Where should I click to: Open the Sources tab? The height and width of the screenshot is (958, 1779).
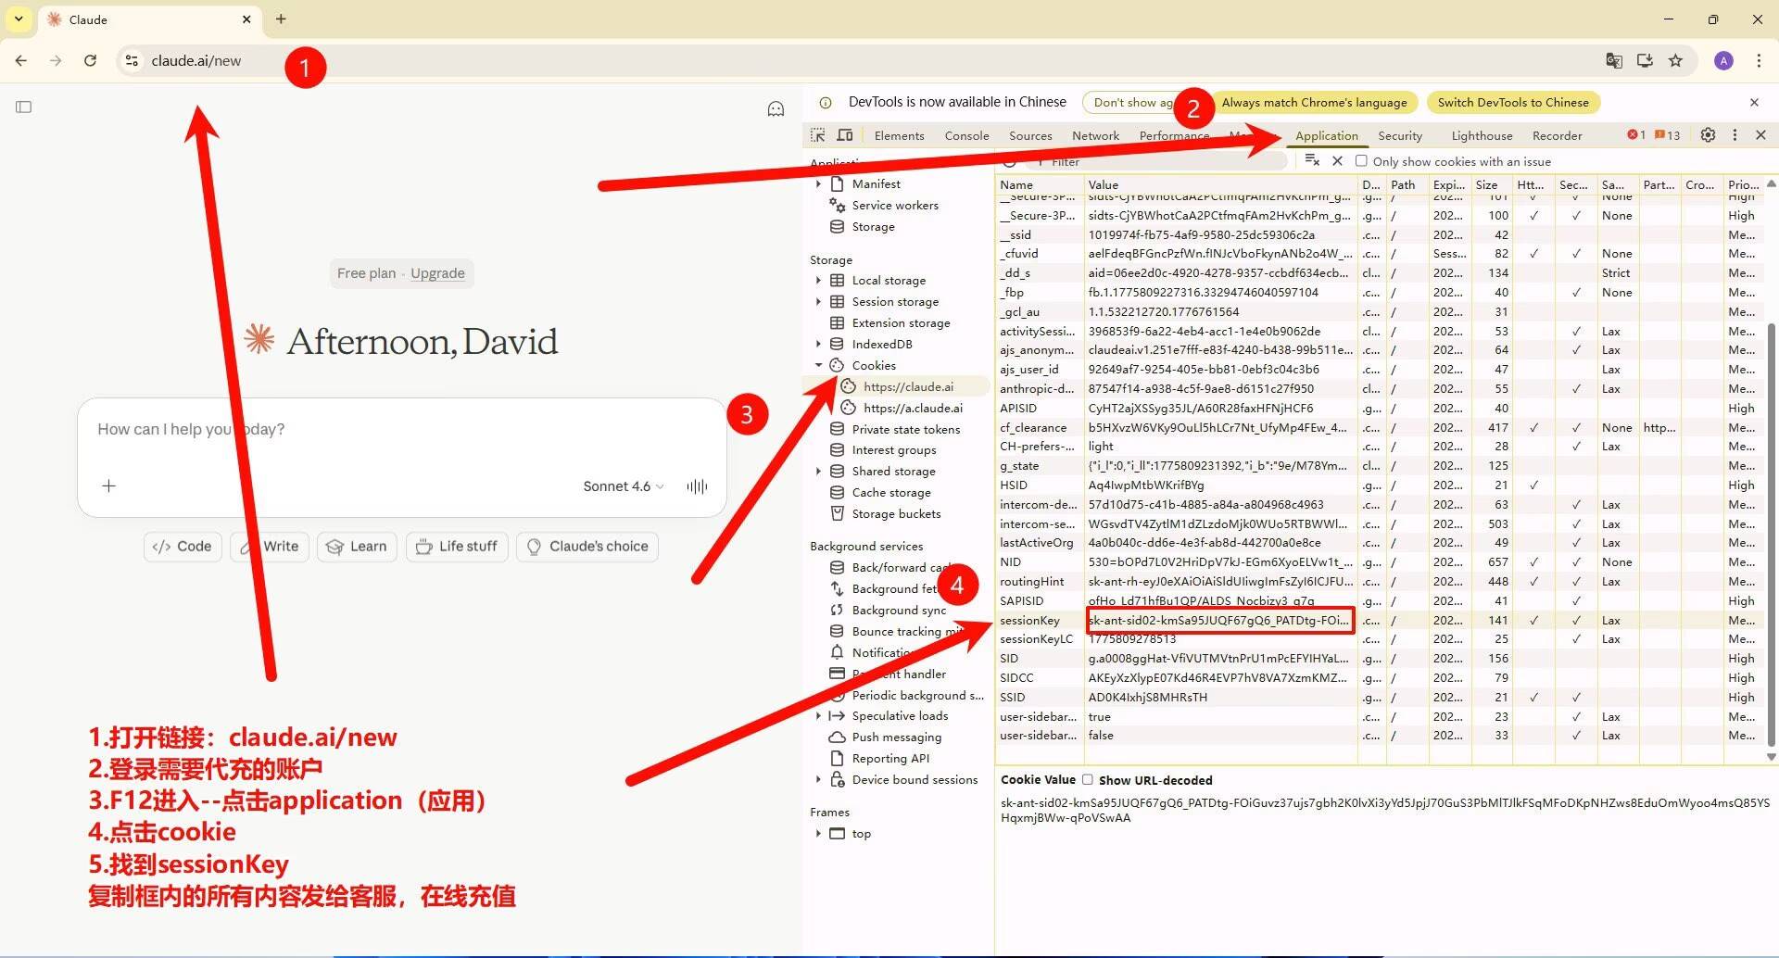(x=1030, y=135)
